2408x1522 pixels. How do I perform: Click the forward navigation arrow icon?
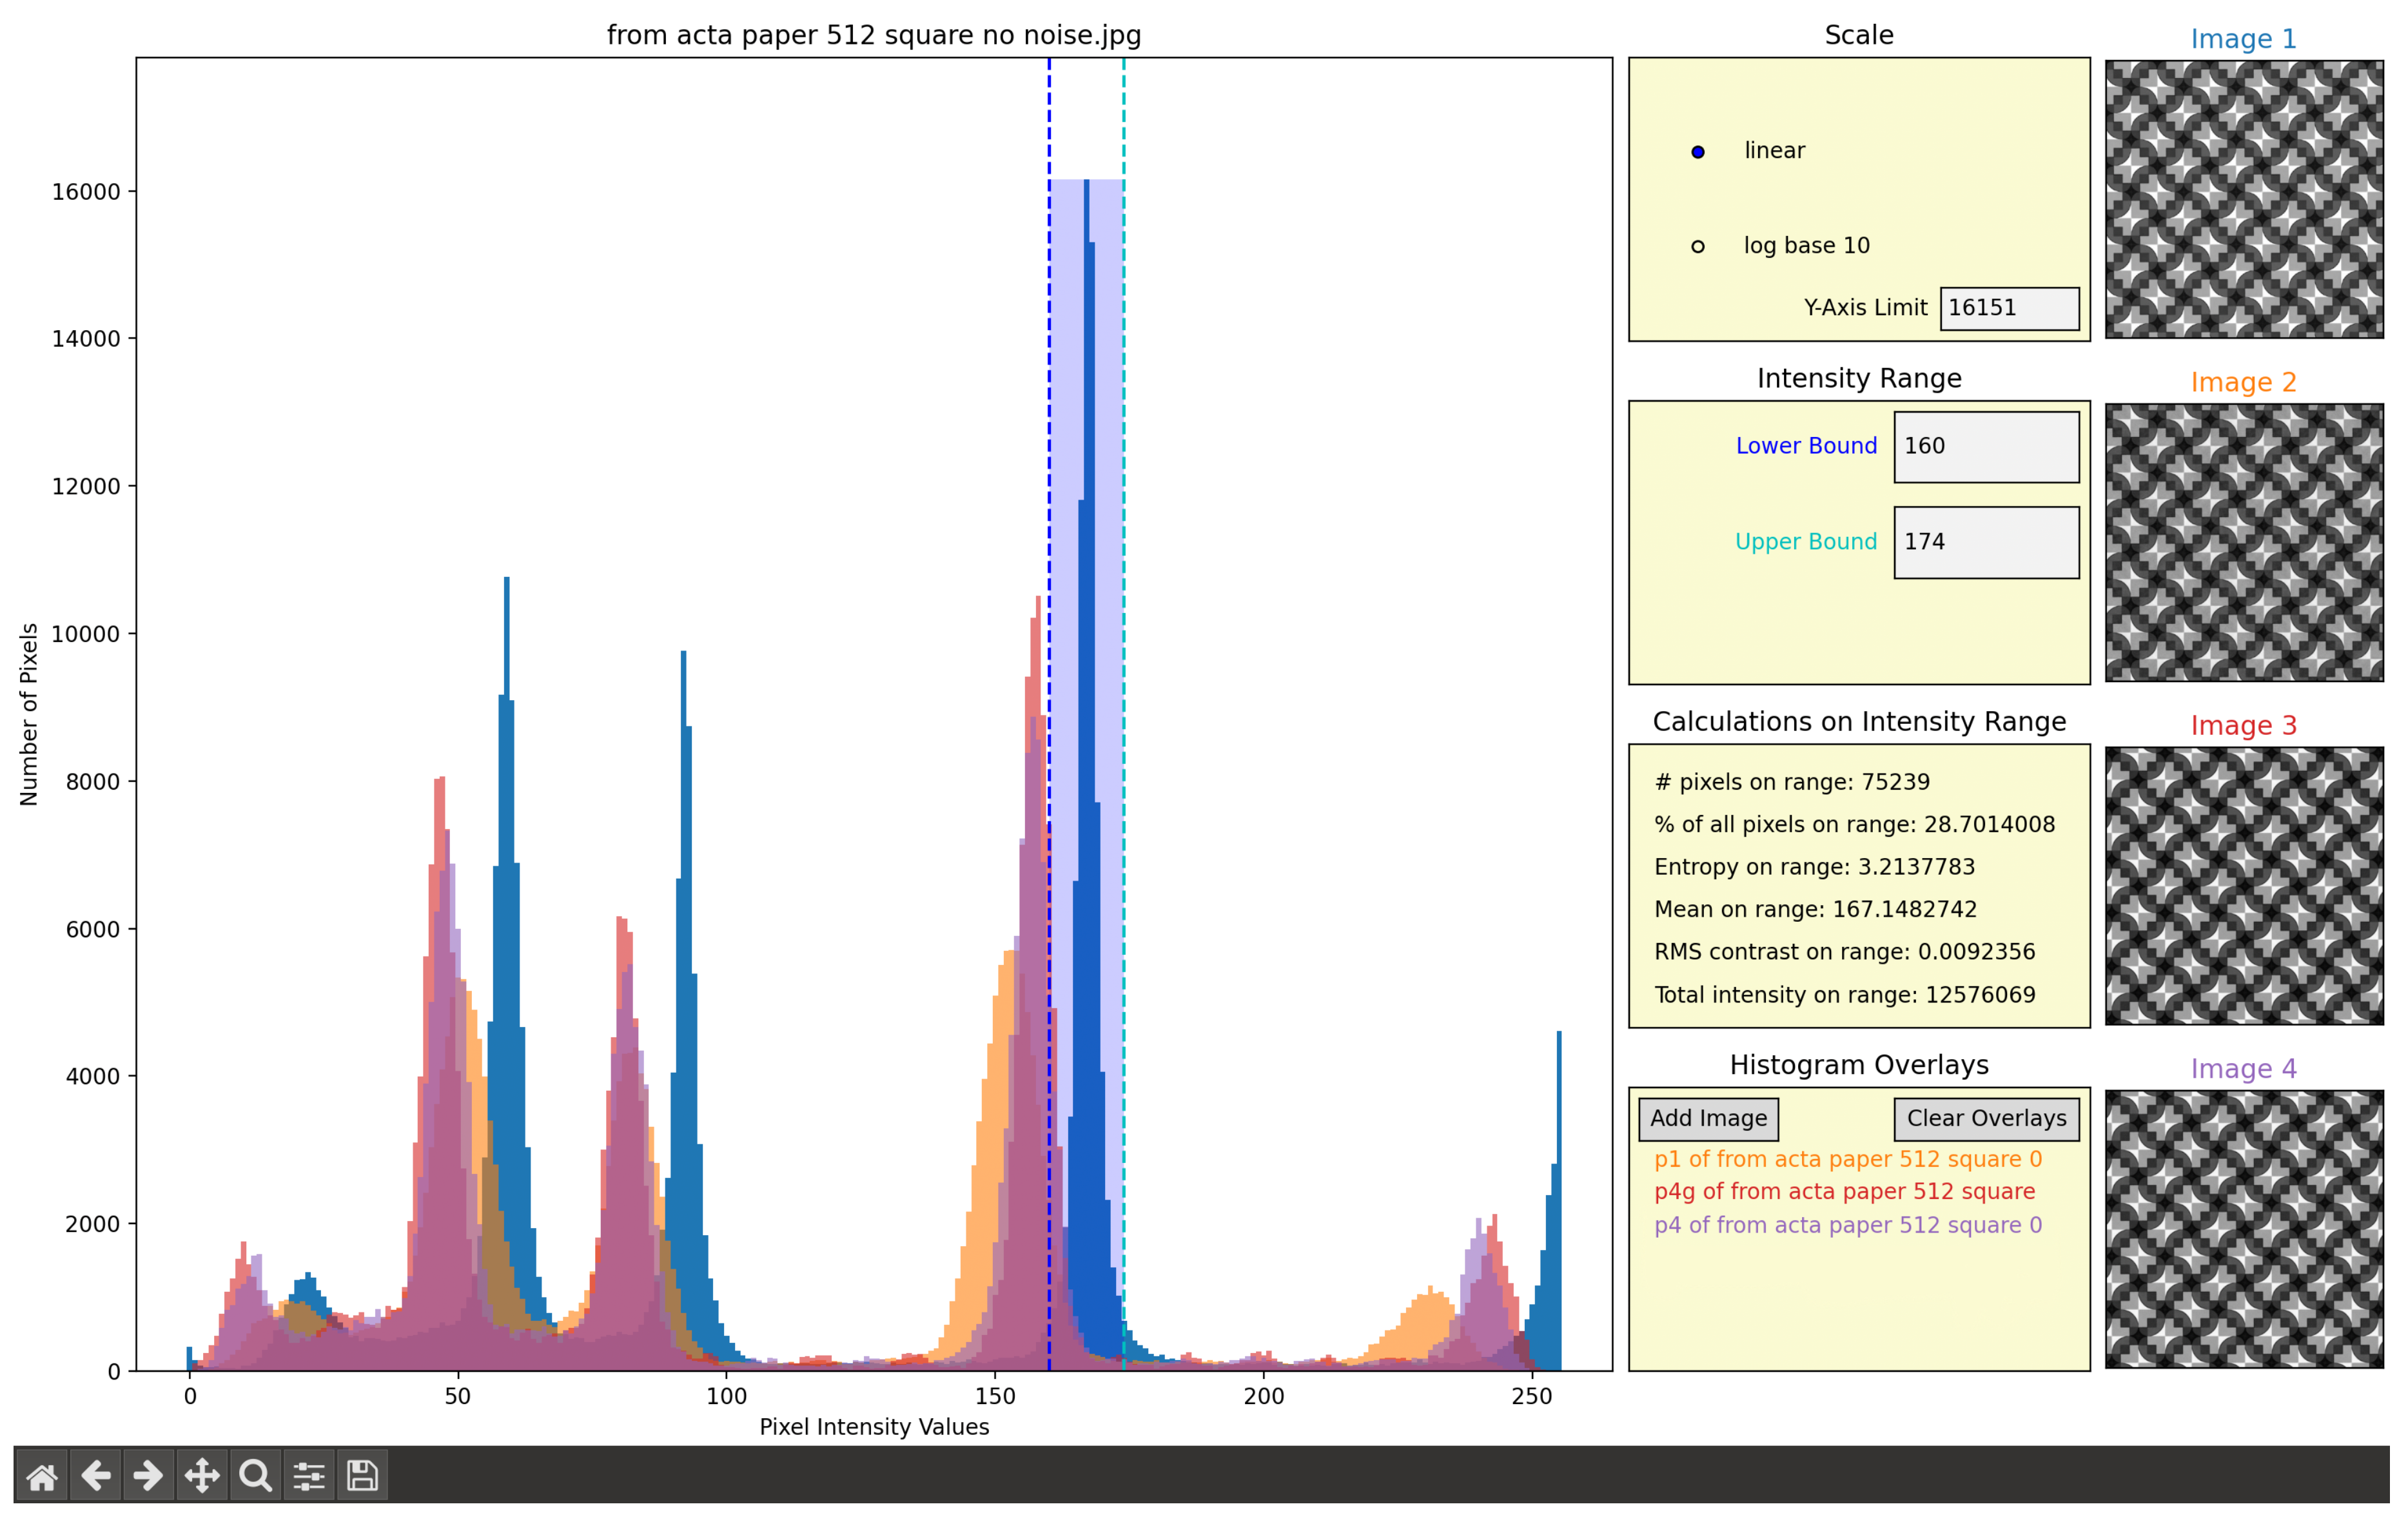click(148, 1475)
